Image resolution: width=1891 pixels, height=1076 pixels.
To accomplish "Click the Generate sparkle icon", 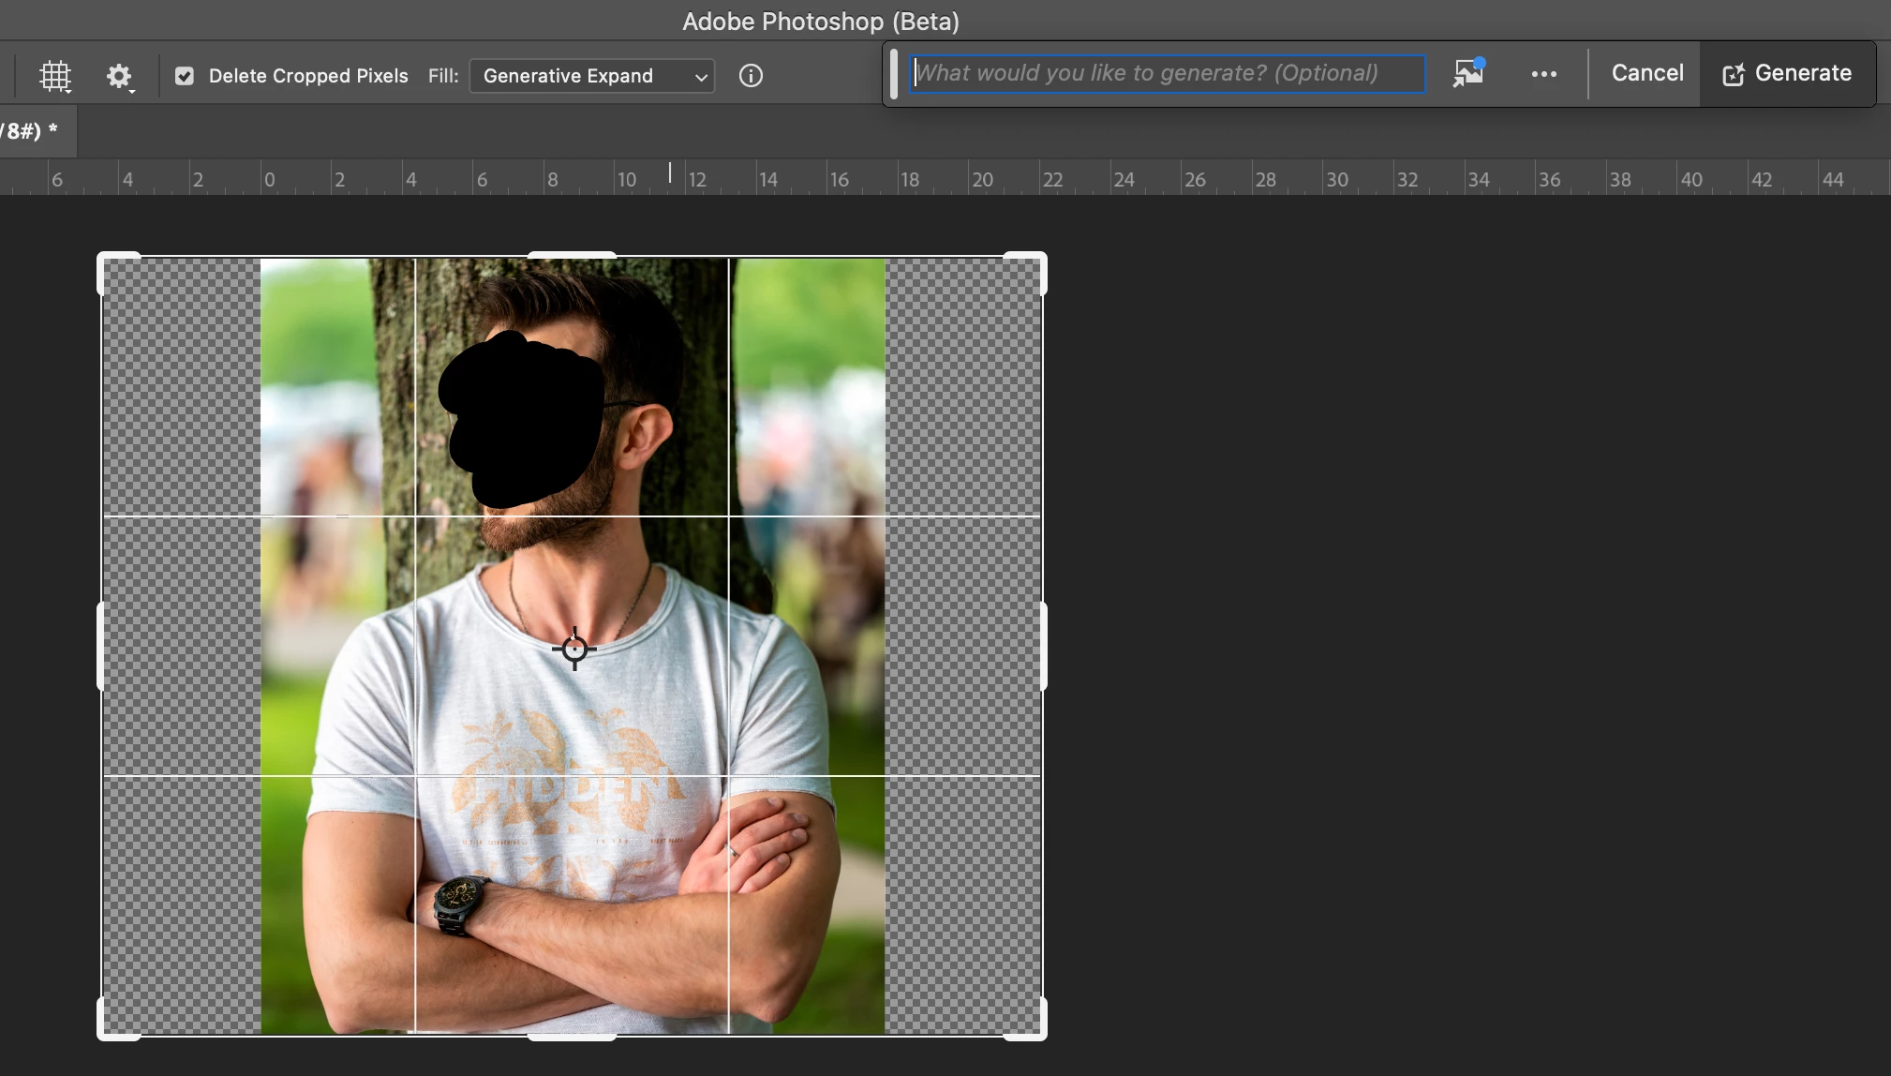I will point(1733,74).
